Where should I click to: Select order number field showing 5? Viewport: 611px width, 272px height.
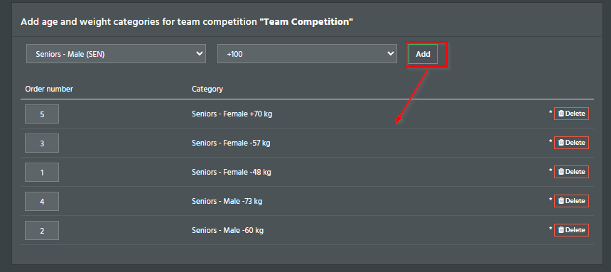[42, 114]
